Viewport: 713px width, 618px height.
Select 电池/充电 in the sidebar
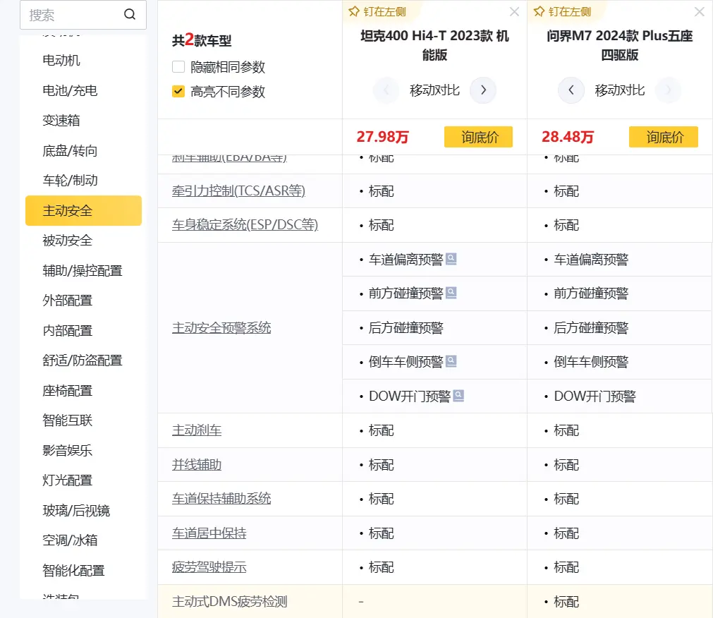tap(70, 90)
